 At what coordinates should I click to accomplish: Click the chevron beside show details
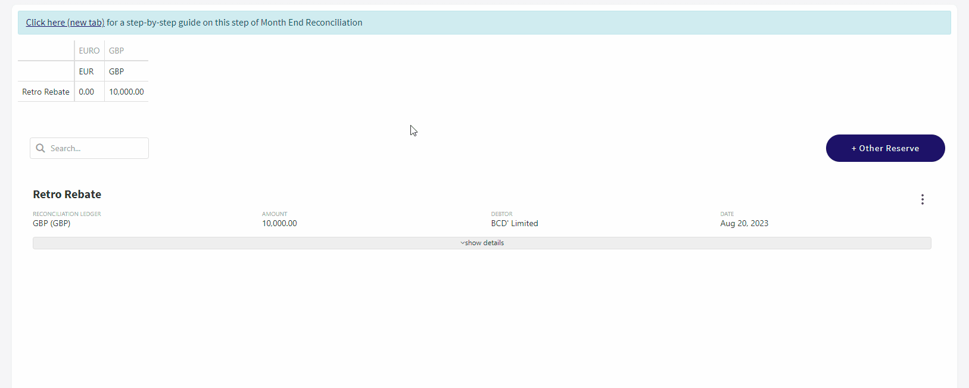[462, 243]
